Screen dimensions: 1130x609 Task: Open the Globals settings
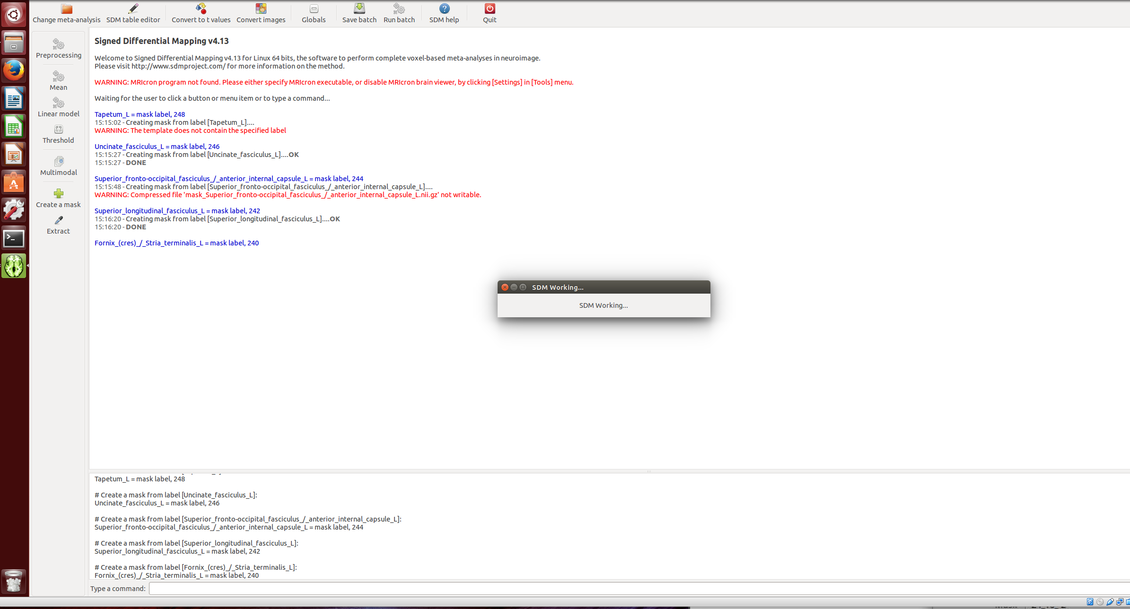tap(314, 9)
